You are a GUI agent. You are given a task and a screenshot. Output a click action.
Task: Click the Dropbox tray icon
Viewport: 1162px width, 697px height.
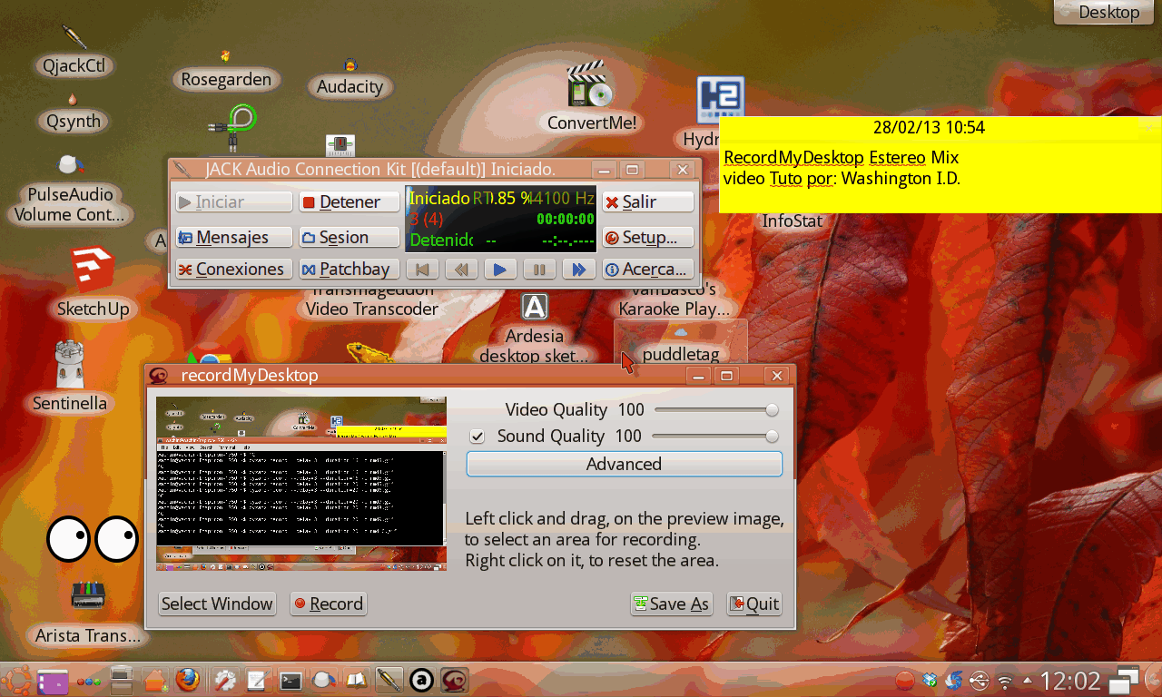929,680
